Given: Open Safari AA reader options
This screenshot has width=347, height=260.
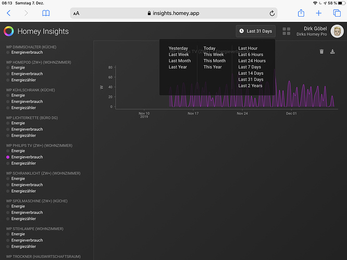Looking at the screenshot, I should coord(77,14).
